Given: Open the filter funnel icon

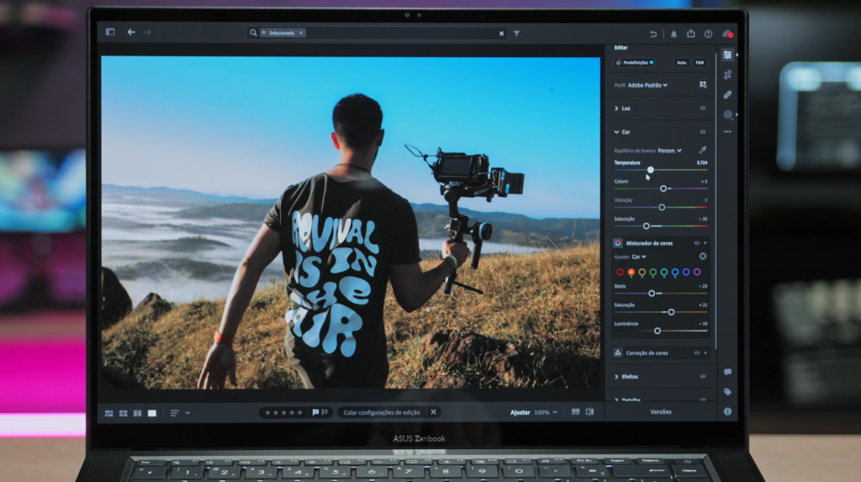Looking at the screenshot, I should pos(517,34).
